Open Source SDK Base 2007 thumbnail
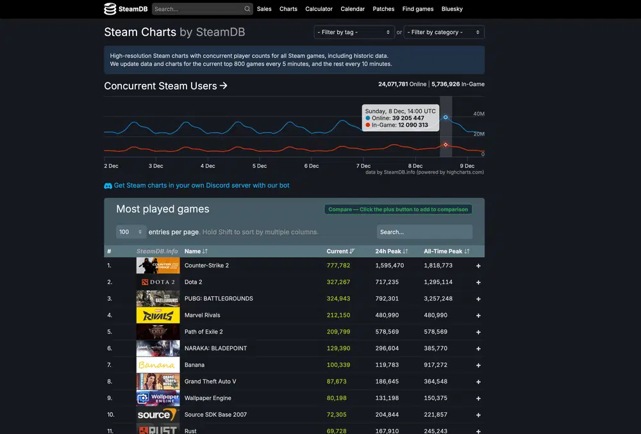 click(x=158, y=415)
